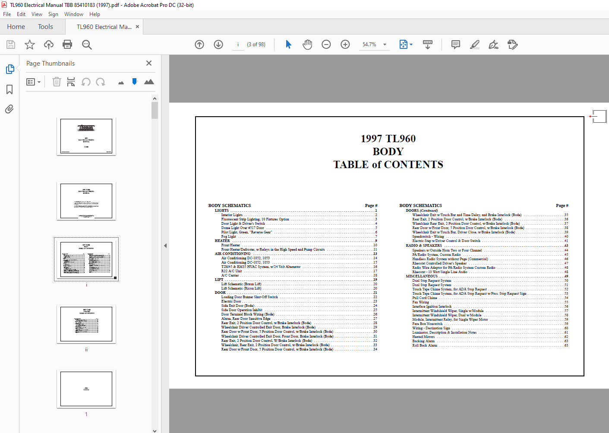Image resolution: width=609 pixels, height=433 pixels.
Task: Add a comment note
Action: coord(456,45)
